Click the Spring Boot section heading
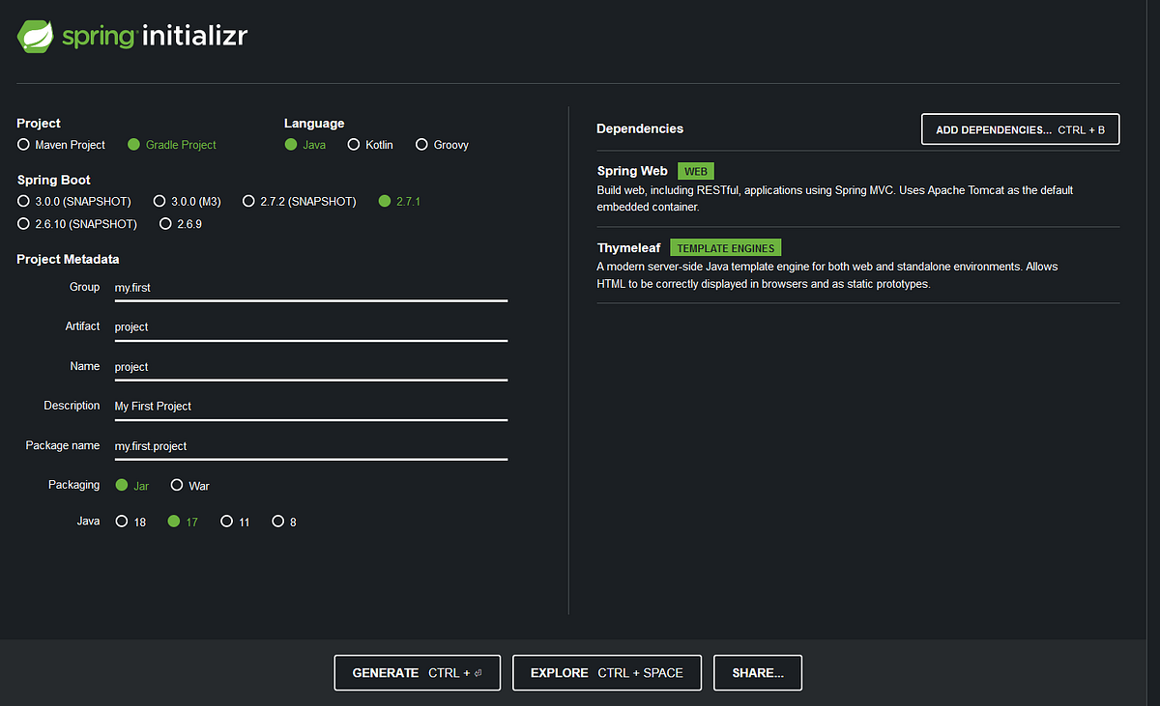The height and width of the screenshot is (706, 1160). click(54, 180)
